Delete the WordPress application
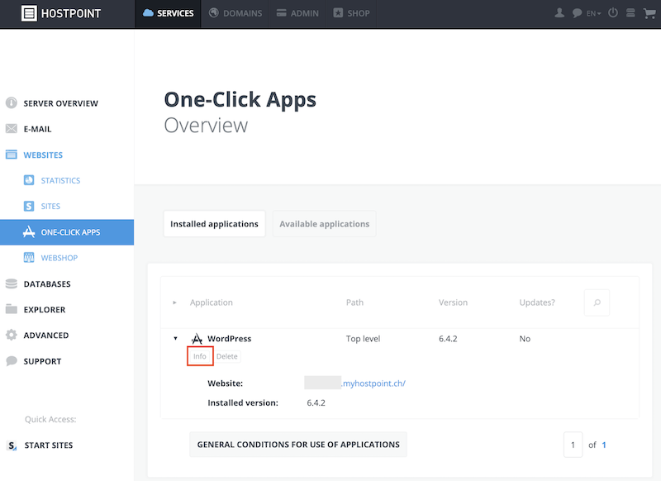 pos(226,356)
